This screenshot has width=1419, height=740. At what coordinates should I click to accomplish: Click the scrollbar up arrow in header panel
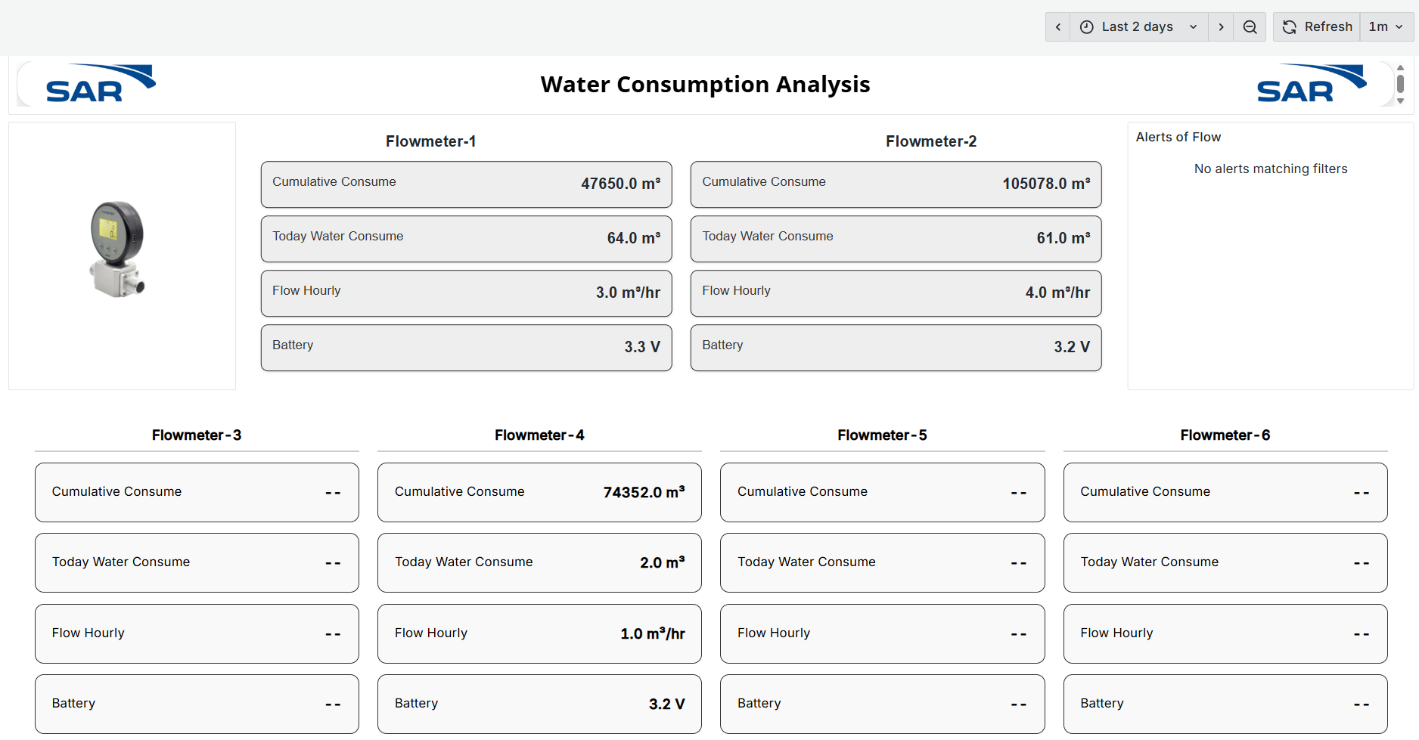(x=1400, y=68)
